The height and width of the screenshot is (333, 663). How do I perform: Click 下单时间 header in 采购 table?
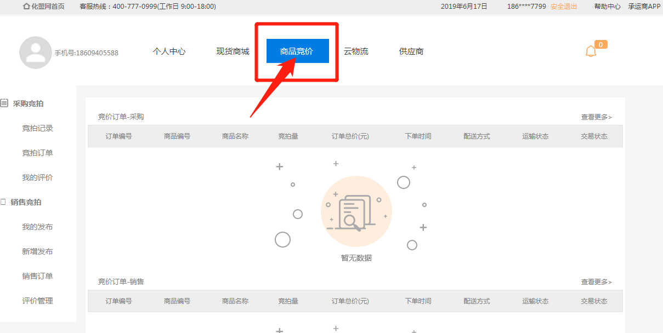pos(418,136)
